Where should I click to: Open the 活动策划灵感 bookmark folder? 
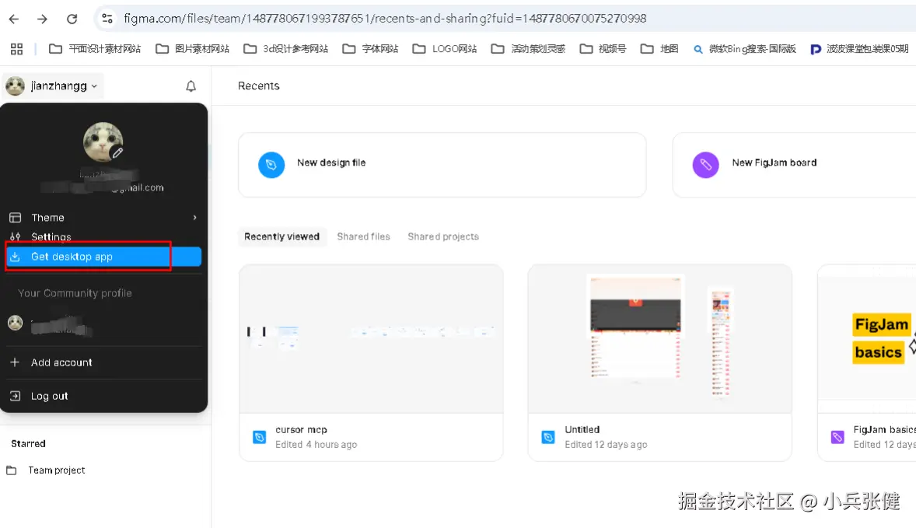click(528, 49)
